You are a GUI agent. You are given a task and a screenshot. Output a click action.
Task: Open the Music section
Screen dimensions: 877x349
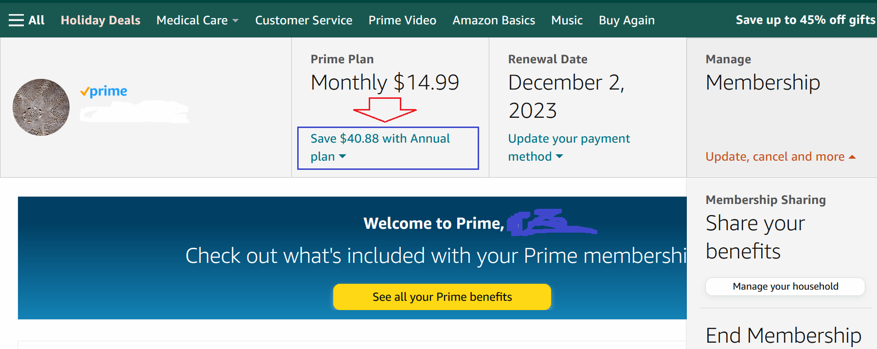click(x=567, y=20)
